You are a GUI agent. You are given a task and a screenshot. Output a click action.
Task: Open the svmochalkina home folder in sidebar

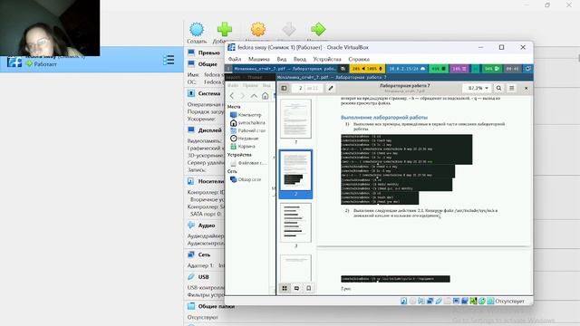click(247, 123)
